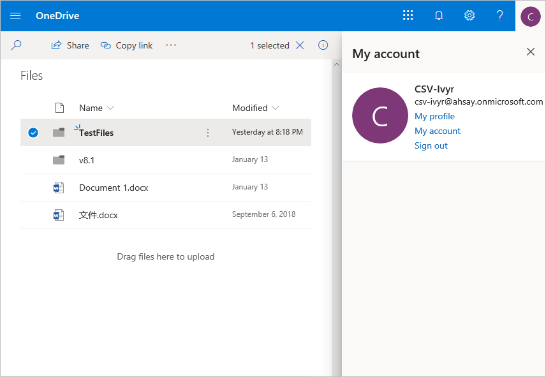Screen dimensions: 546x377
Task: Uncheck the TestFiles selection circle
Action: [33, 133]
